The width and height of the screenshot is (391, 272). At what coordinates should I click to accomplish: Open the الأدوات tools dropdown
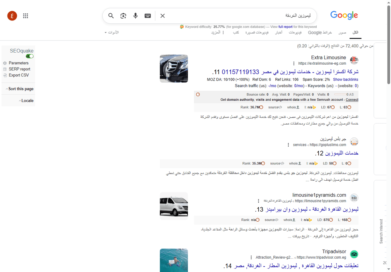112,32
